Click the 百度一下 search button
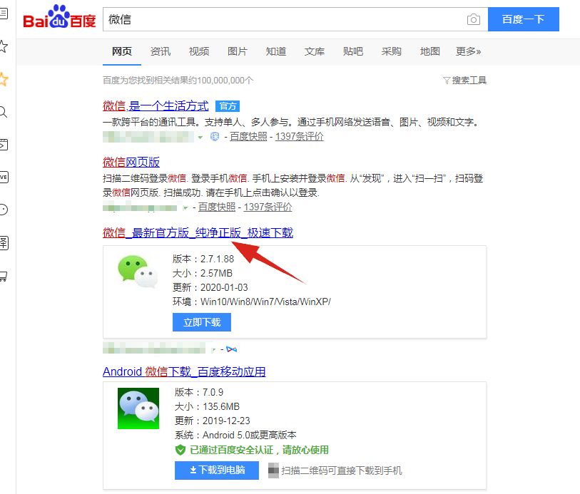 coord(523,19)
